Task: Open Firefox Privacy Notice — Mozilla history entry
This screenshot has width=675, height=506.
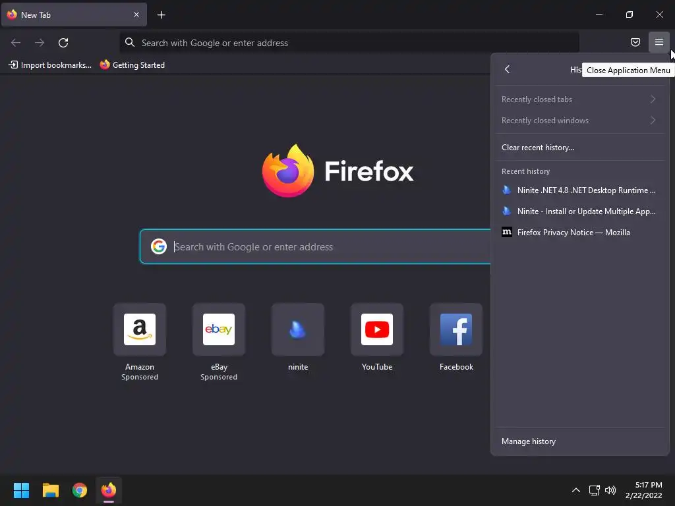Action: pyautogui.click(x=579, y=233)
